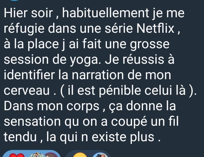Viewport: 204px width, 157px height.
Task: Click the words "existe plus" ending the post
Action: [123, 137]
